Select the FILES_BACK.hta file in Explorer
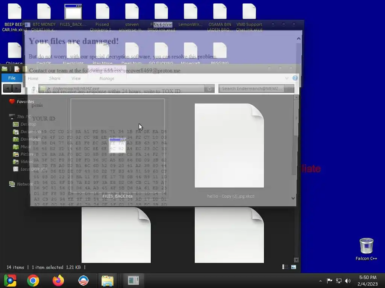385x288 pixels. 117,149
